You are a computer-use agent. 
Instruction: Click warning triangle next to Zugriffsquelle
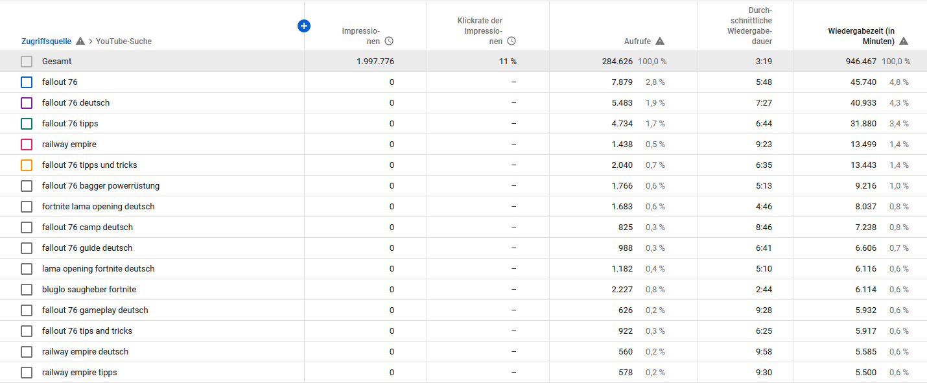click(80, 41)
